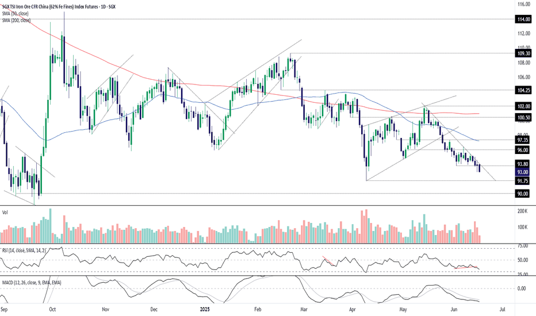Viewport: 536px width, 316px height.
Task: Open the MACD (12, 26, close) indicator label
Action: click(32, 283)
